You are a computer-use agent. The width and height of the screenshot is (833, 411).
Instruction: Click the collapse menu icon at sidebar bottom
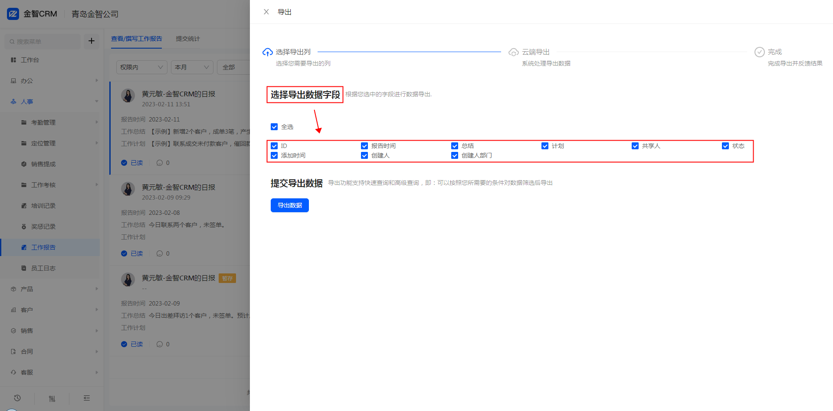(x=87, y=398)
